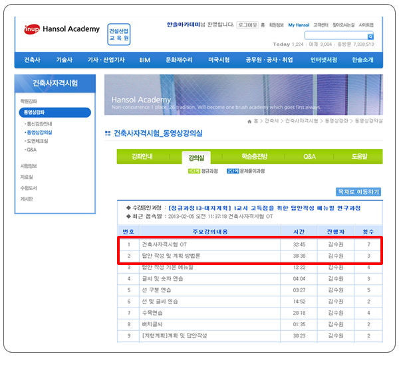Select the highlighted 동영상강좌 sidebar item

55,112
